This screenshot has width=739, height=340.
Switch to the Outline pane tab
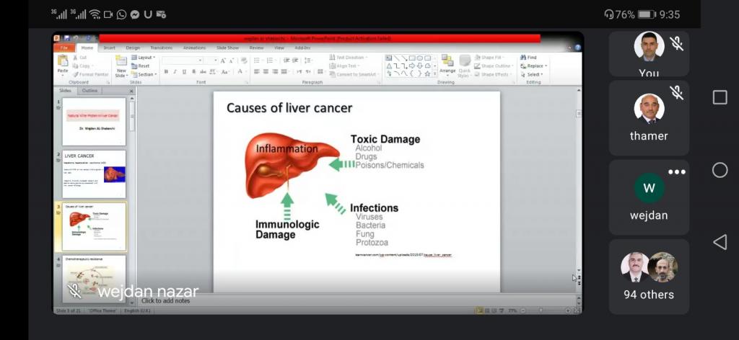click(x=90, y=91)
